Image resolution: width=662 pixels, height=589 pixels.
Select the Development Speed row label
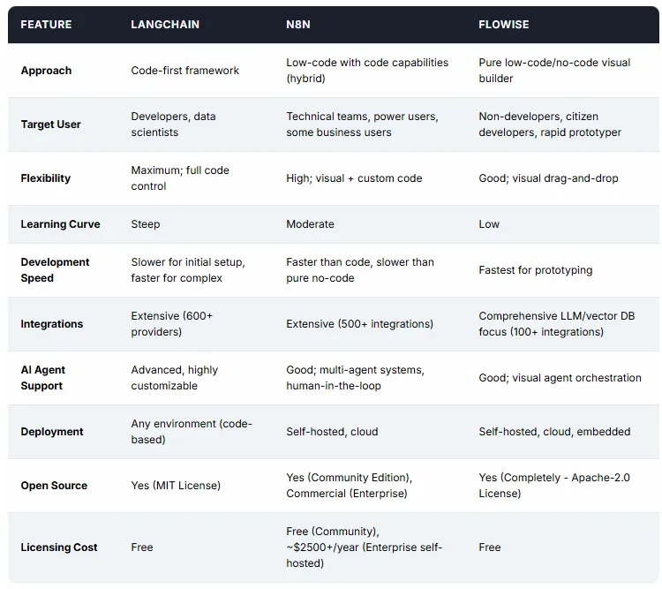(x=55, y=270)
